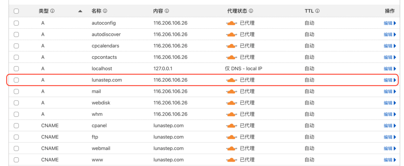Click the info icon next to 类型 header
Viewport: 404px width, 166px height.
(52, 11)
